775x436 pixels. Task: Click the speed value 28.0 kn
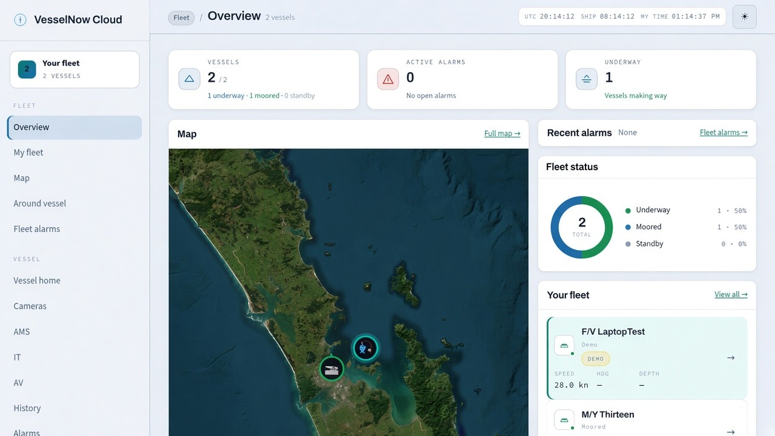571,385
